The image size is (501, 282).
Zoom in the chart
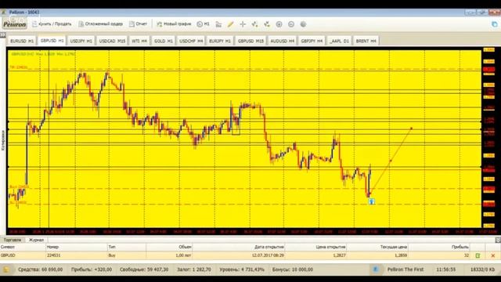coord(279,24)
